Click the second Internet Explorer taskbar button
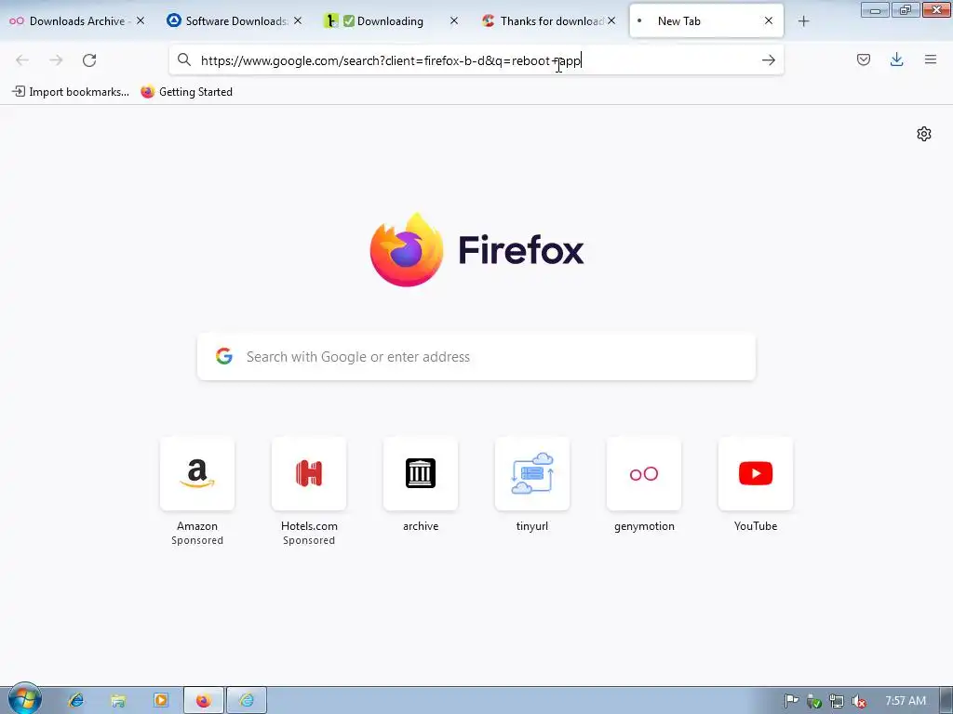Screen dimensions: 953x714 [x=246, y=701]
